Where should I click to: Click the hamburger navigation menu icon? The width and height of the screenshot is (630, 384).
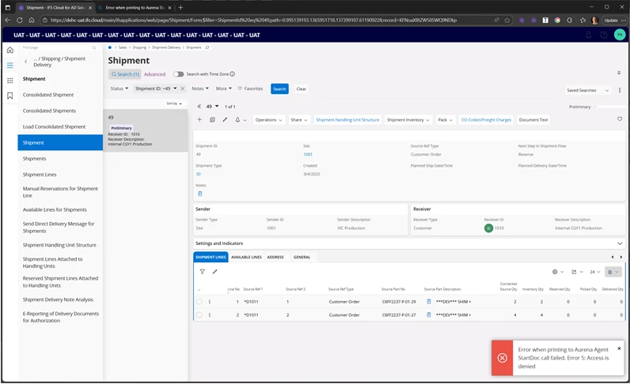coord(9,66)
